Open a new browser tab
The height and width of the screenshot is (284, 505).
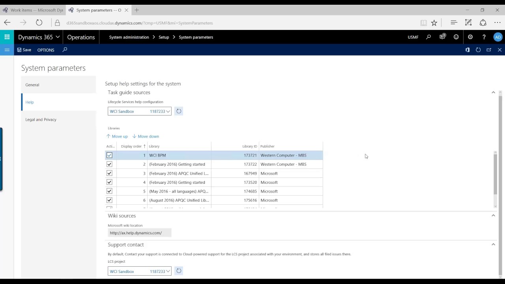click(x=137, y=10)
